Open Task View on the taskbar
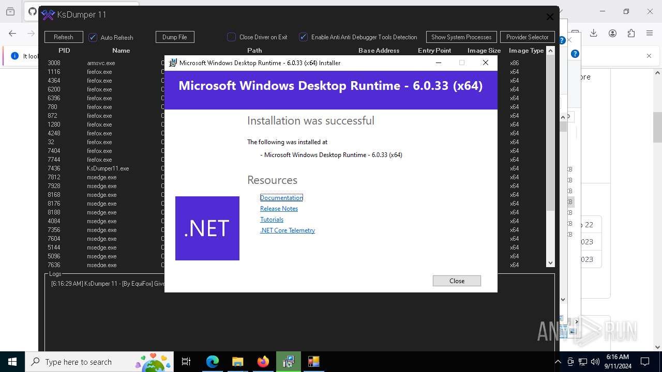The height and width of the screenshot is (372, 662). pyautogui.click(x=186, y=362)
